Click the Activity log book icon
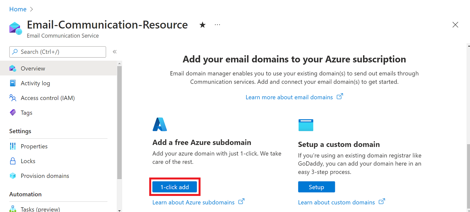The image size is (470, 212). [x=13, y=83]
